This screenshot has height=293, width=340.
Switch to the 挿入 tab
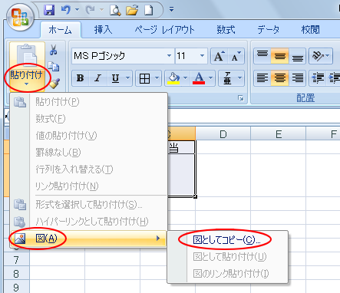tap(103, 30)
